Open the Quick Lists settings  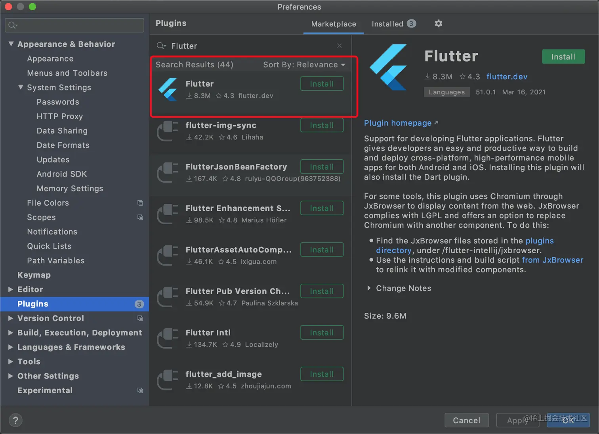coord(49,246)
